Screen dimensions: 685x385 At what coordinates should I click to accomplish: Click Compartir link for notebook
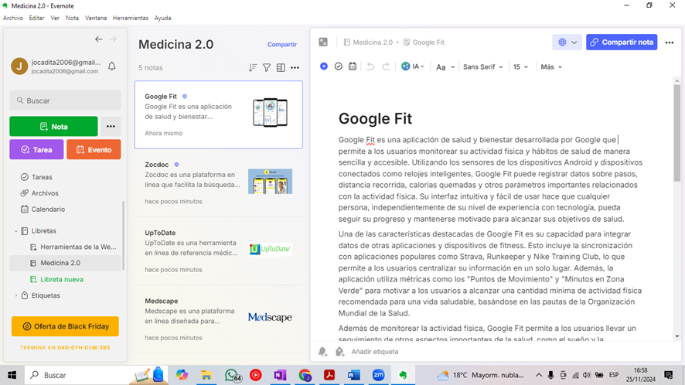(x=281, y=45)
